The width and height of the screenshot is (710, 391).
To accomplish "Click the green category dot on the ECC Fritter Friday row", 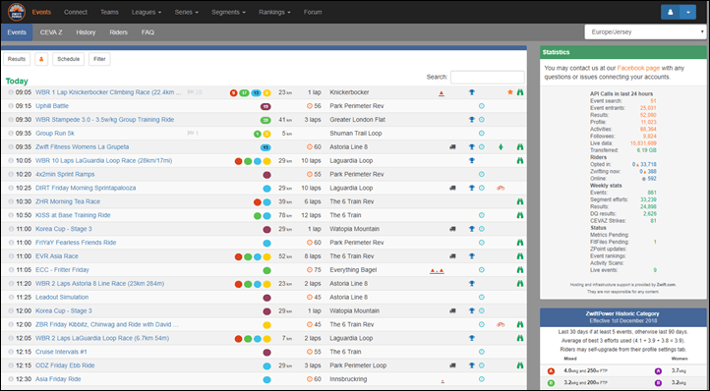I will [x=266, y=270].
